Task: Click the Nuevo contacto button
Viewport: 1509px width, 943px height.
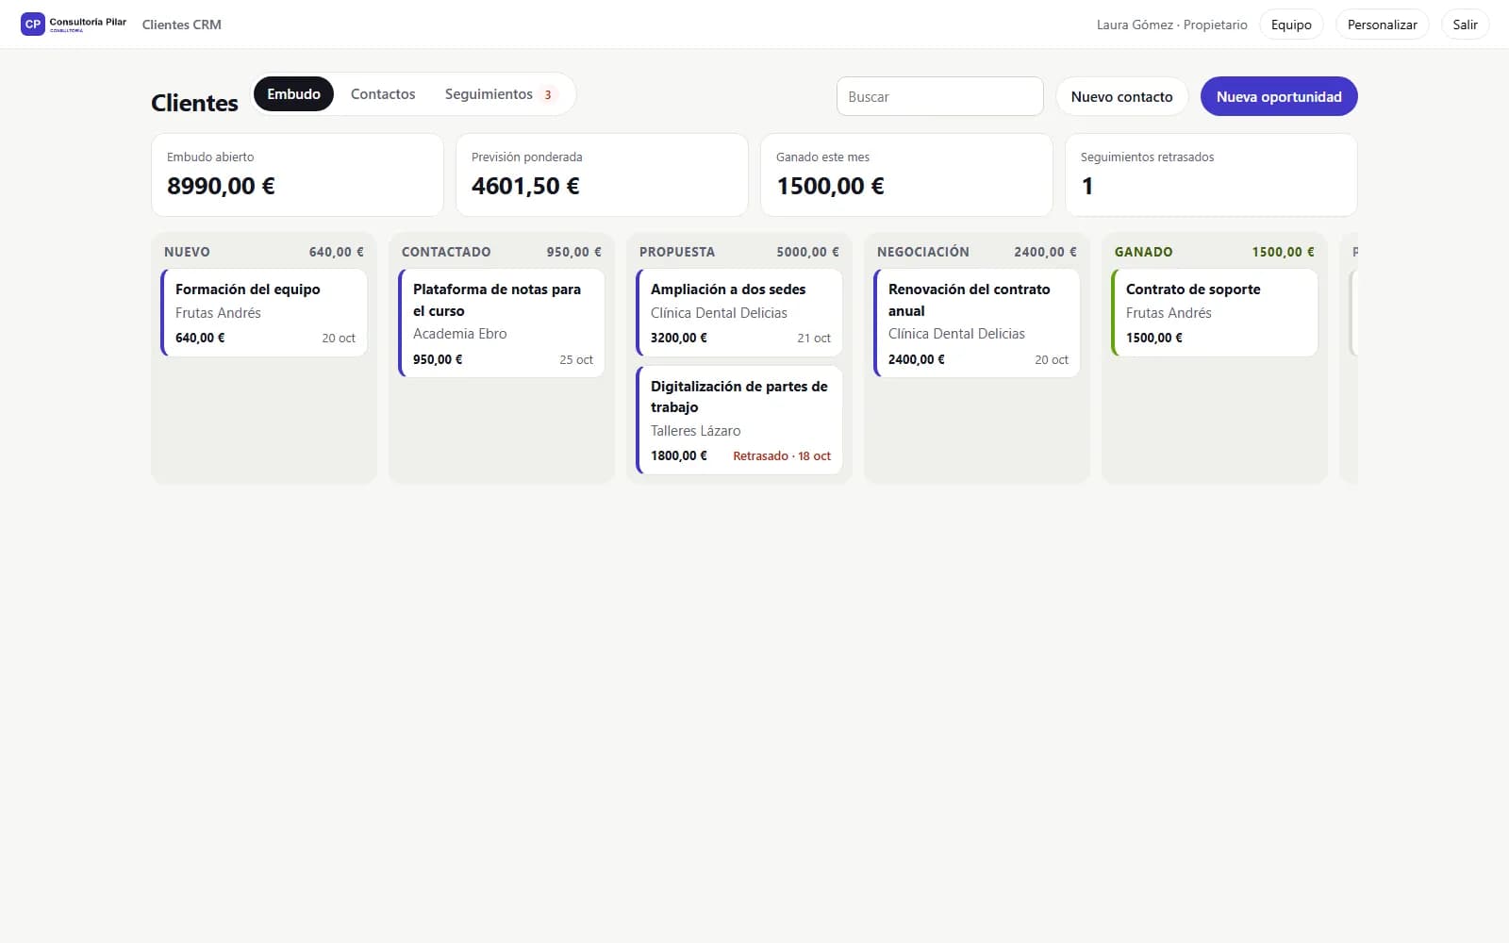Action: point(1121,96)
